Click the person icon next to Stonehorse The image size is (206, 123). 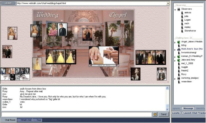(x=182, y=31)
